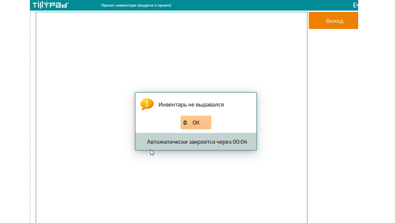This screenshot has width=395, height=223.
Task: Click the message Инвентарь не выдавался
Action: point(191,105)
